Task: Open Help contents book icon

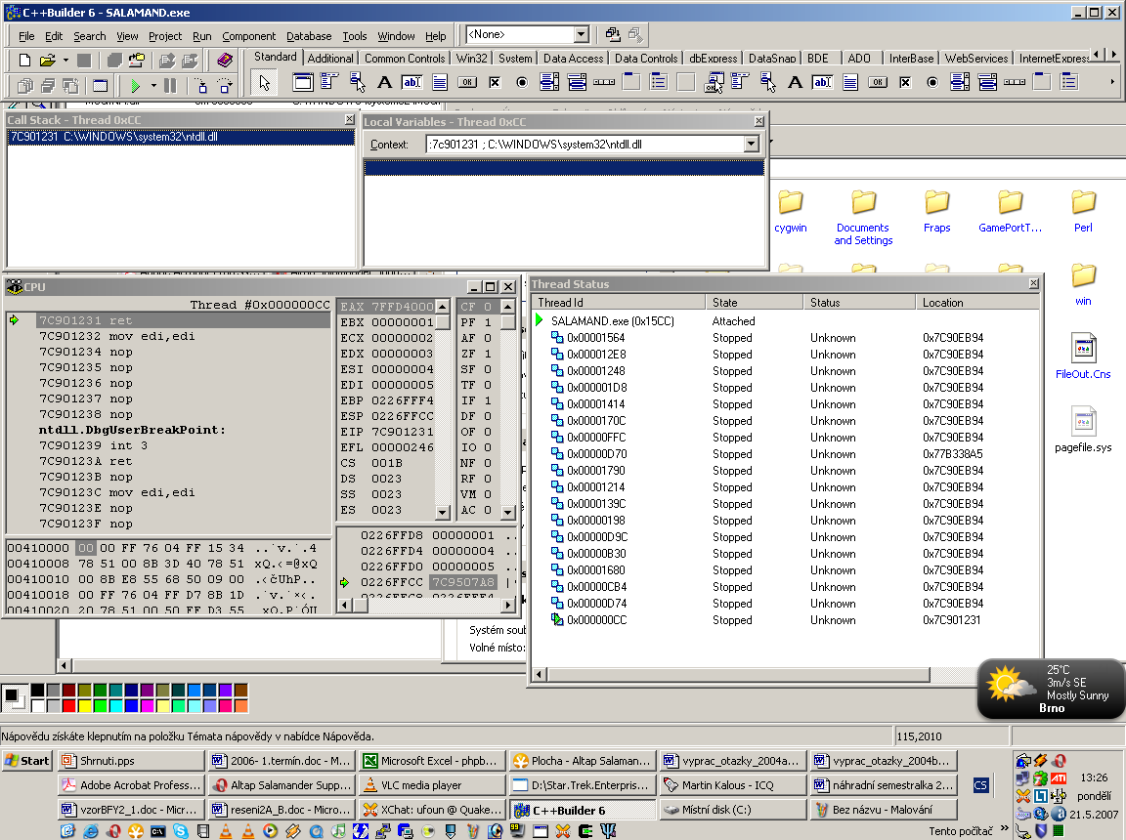Action: tap(226, 61)
